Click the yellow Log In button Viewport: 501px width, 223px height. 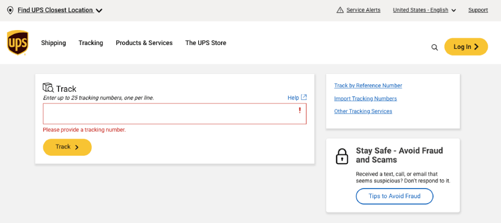click(x=466, y=47)
